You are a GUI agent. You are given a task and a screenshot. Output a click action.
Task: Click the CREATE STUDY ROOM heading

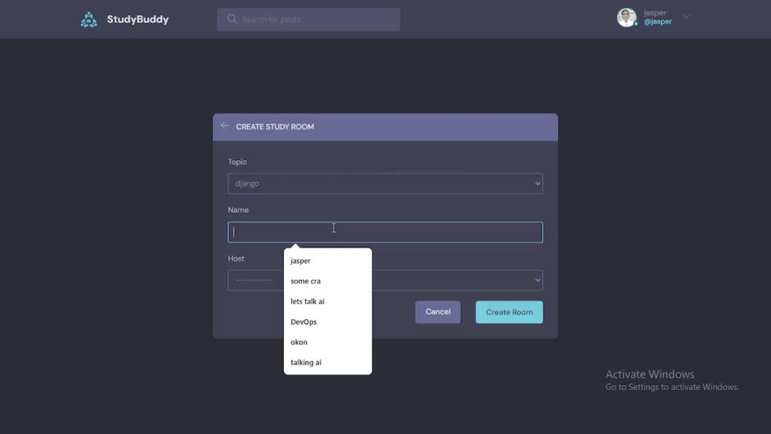tap(275, 127)
